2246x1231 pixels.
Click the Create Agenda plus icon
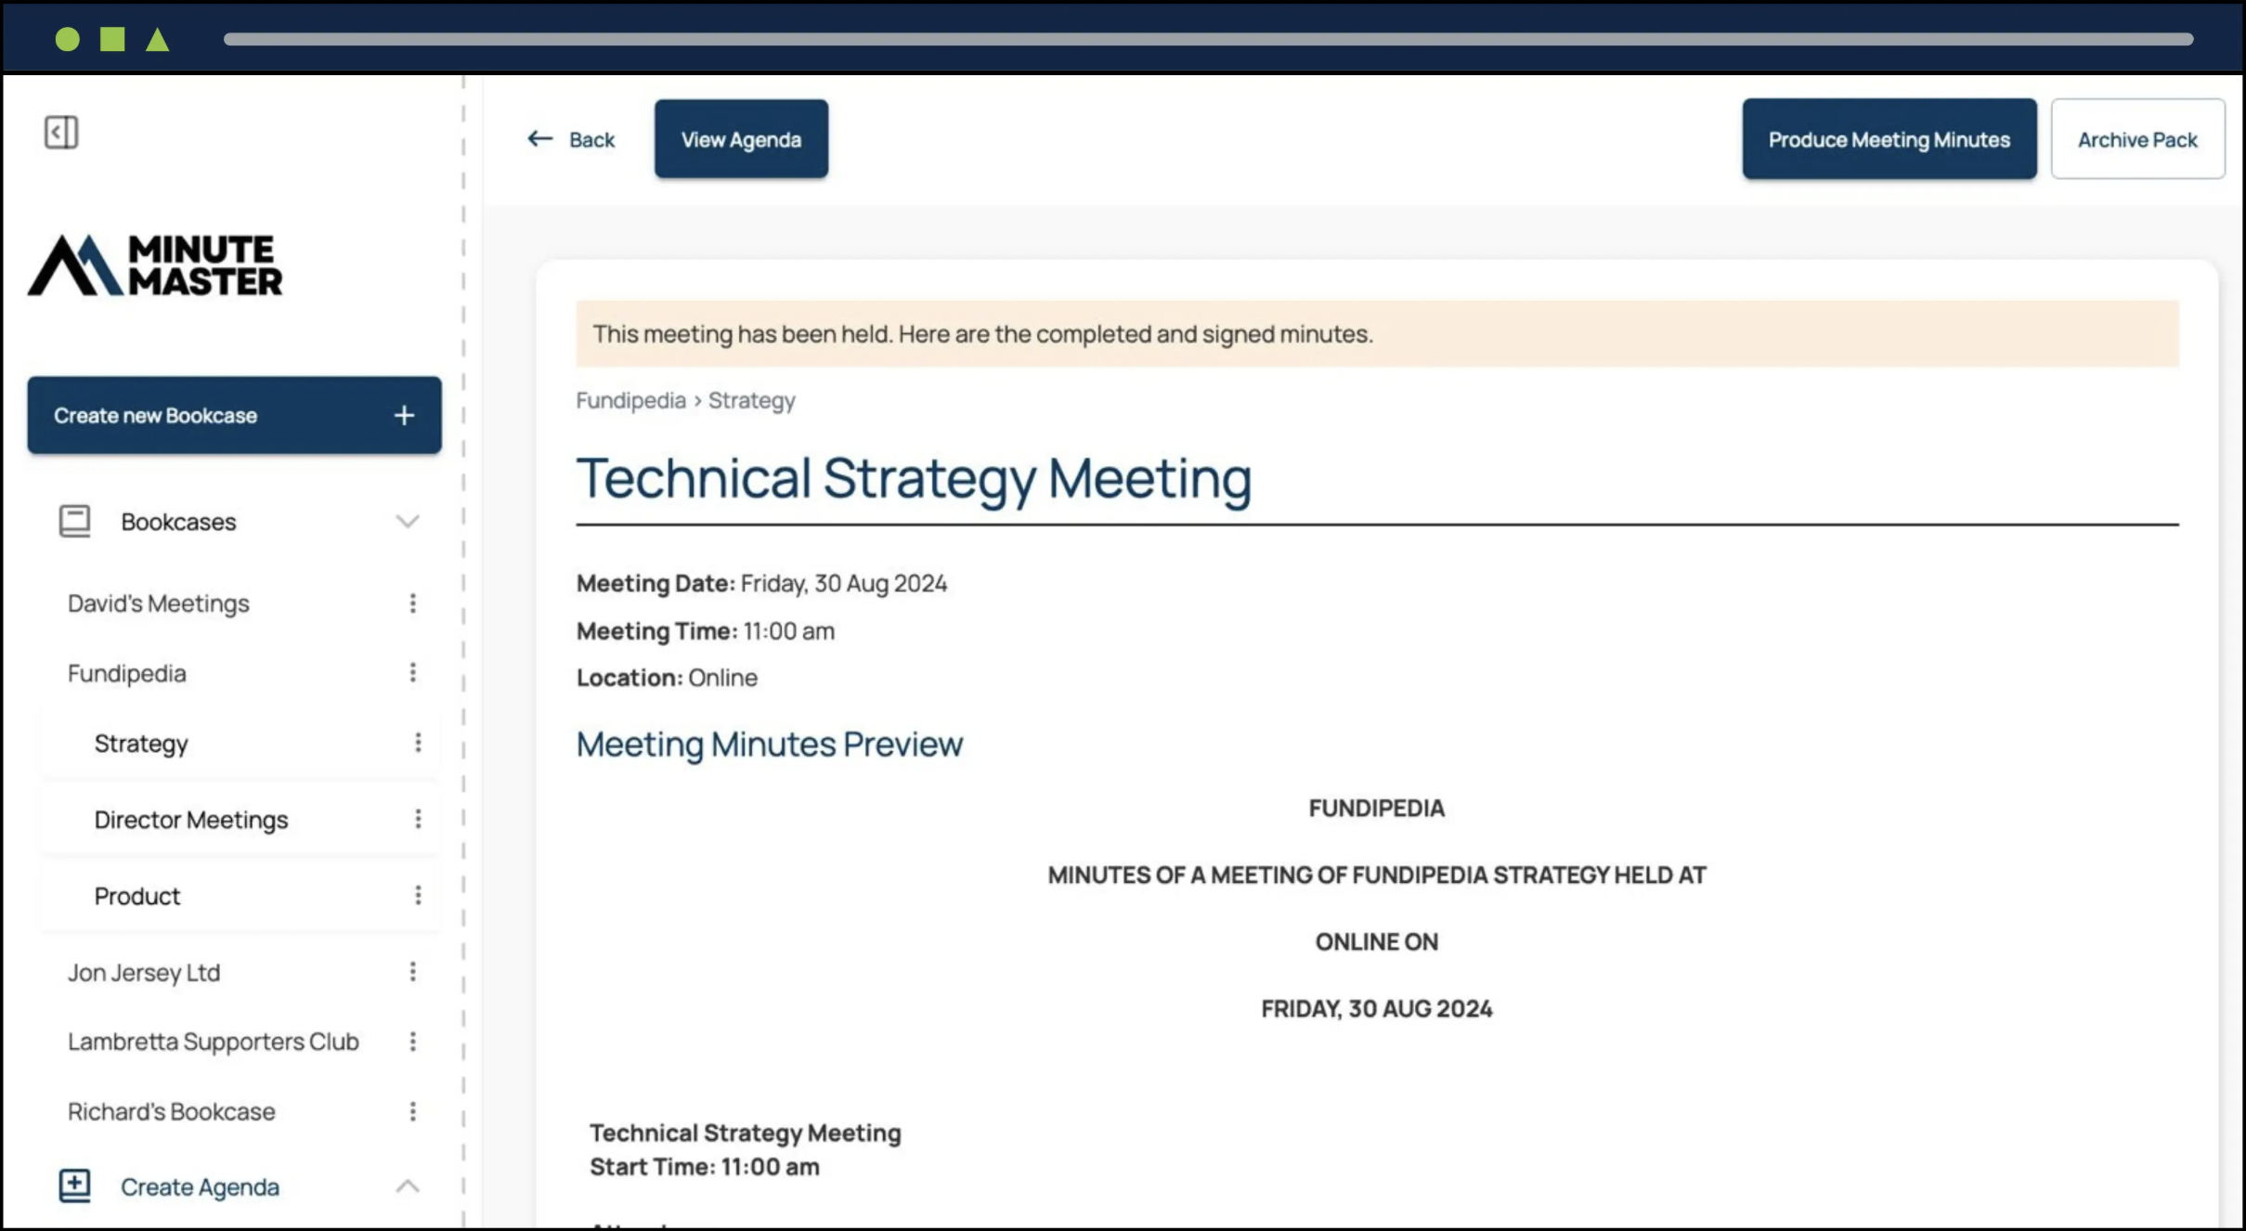[x=74, y=1186]
